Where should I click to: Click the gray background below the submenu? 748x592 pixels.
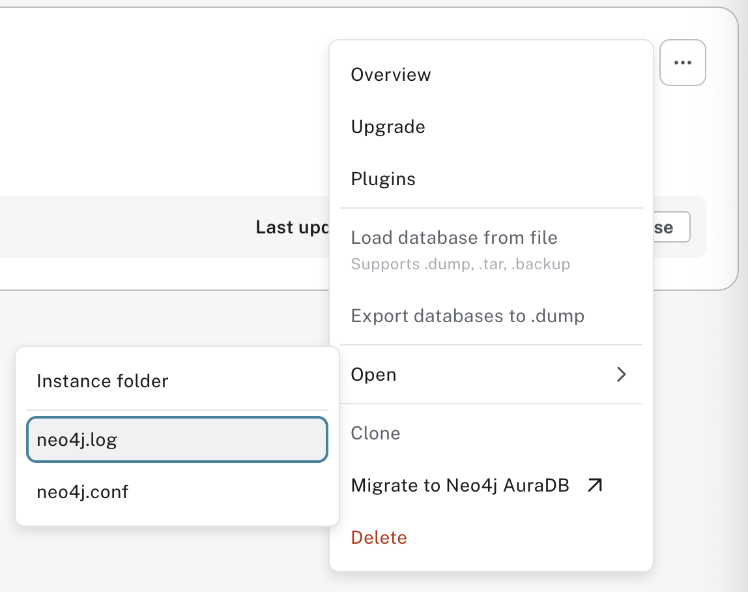(x=163, y=561)
